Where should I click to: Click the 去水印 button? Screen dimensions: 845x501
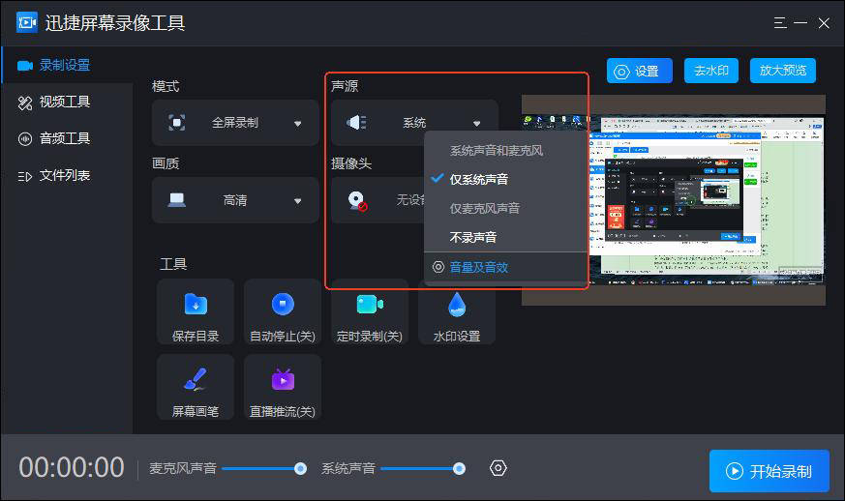[711, 71]
